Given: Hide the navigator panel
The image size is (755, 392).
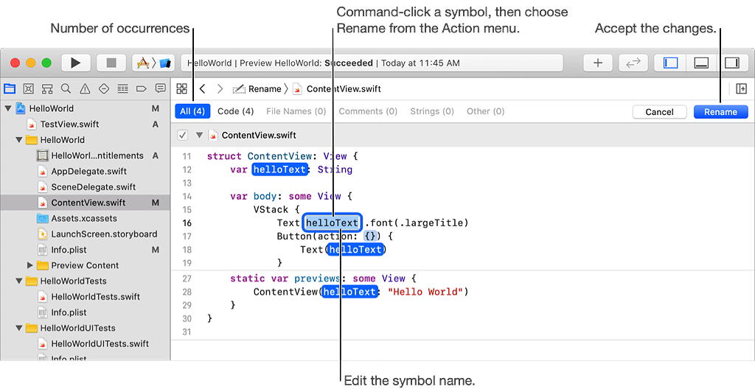Looking at the screenshot, I should pyautogui.click(x=670, y=63).
